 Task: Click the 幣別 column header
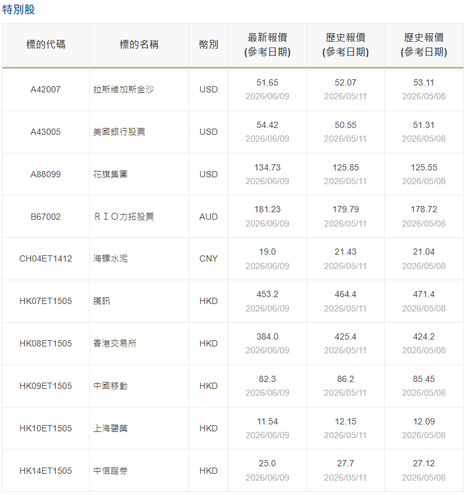[x=208, y=44]
